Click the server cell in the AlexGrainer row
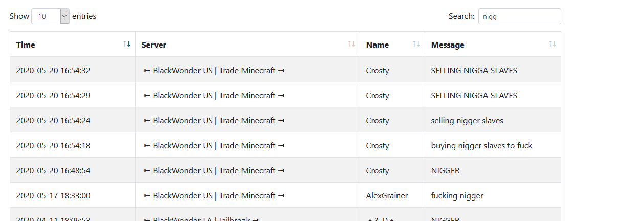The width and height of the screenshot is (618, 221). 214,196
